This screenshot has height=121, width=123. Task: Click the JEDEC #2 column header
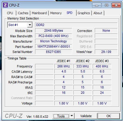tap(83, 61)
